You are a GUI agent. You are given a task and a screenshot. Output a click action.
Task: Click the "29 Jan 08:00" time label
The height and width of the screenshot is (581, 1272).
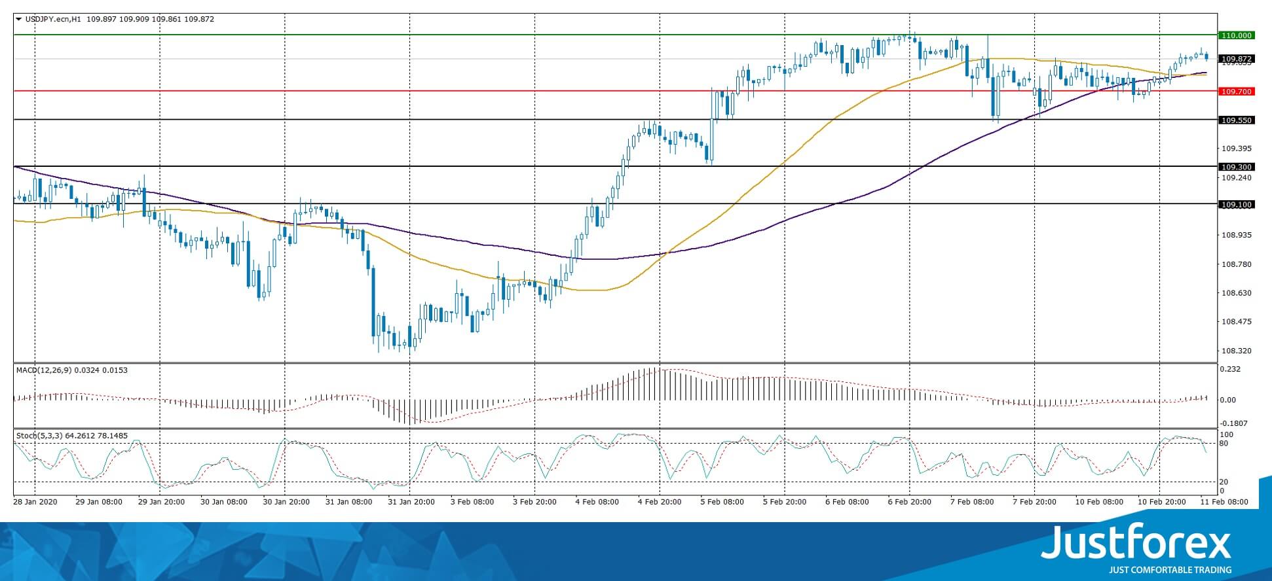(98, 502)
